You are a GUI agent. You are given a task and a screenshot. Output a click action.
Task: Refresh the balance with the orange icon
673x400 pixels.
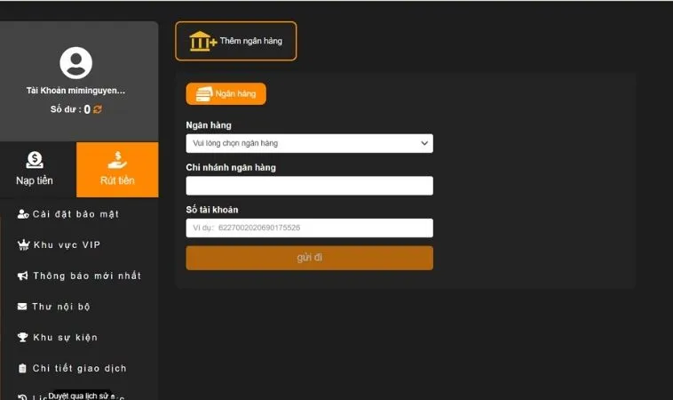coord(98,109)
